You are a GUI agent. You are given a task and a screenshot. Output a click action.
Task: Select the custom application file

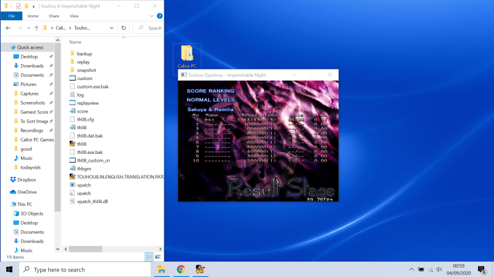(x=85, y=78)
